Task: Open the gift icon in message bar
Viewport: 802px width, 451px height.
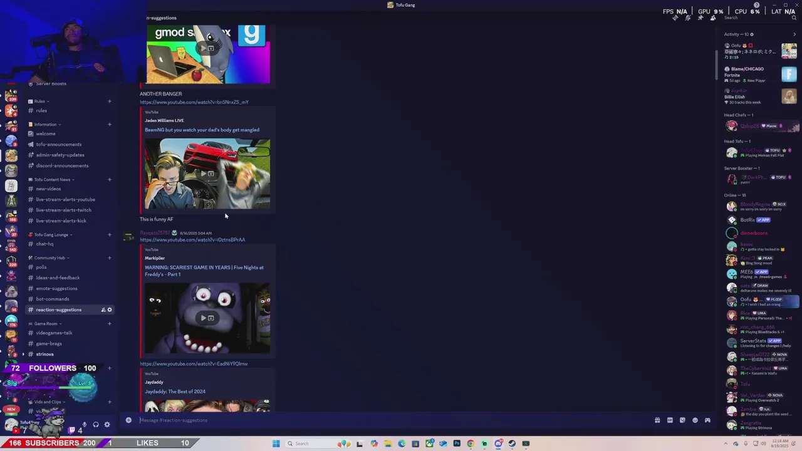Action: point(657,420)
